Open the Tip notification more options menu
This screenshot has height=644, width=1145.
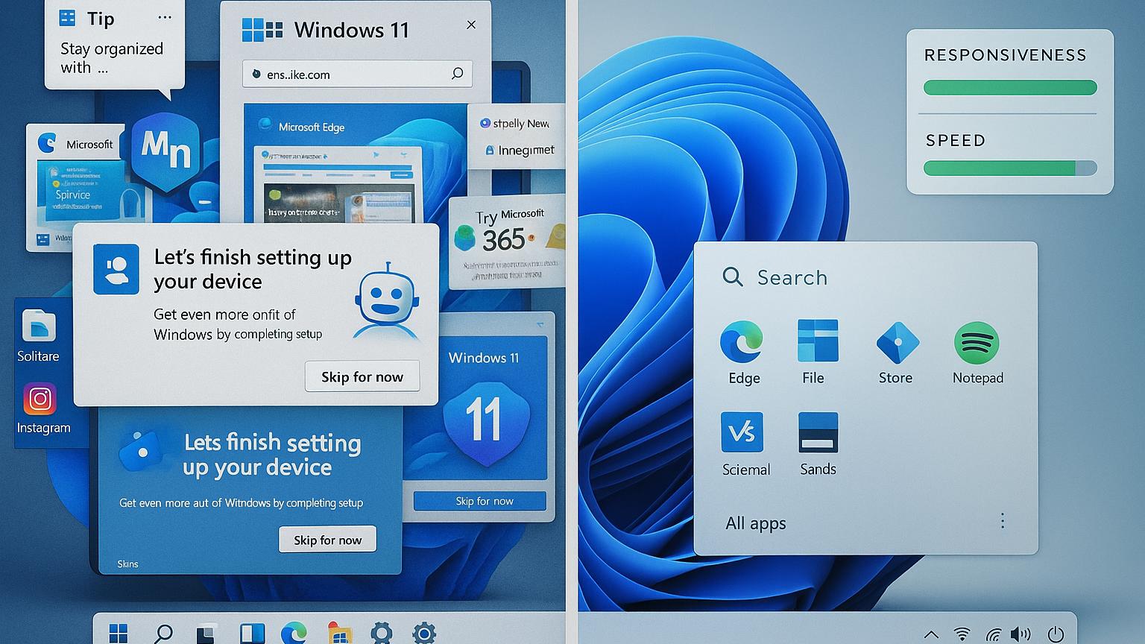click(165, 18)
